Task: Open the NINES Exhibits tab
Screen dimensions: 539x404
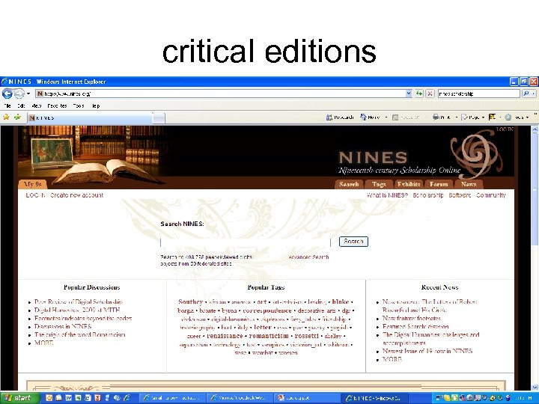Action: coord(409,185)
